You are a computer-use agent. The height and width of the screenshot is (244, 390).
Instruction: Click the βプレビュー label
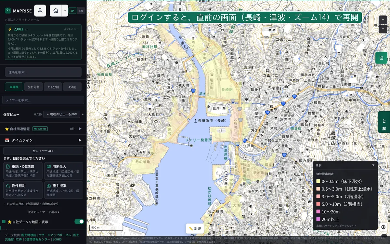71,29
